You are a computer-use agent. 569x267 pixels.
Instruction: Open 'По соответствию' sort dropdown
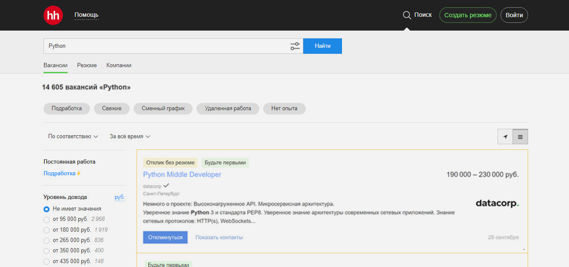point(73,137)
